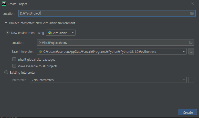Image resolution: width=199 pixels, height=118 pixels.
Task: Open the No interpreter dropdown
Action: [108, 80]
